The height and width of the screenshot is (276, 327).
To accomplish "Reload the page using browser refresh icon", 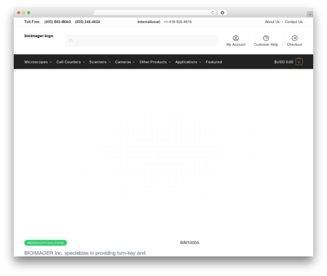I will pyautogui.click(x=213, y=12).
